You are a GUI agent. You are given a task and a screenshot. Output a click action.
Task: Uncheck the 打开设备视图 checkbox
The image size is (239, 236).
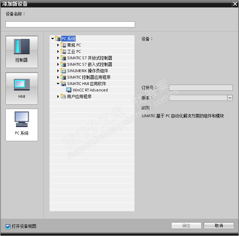8,227
